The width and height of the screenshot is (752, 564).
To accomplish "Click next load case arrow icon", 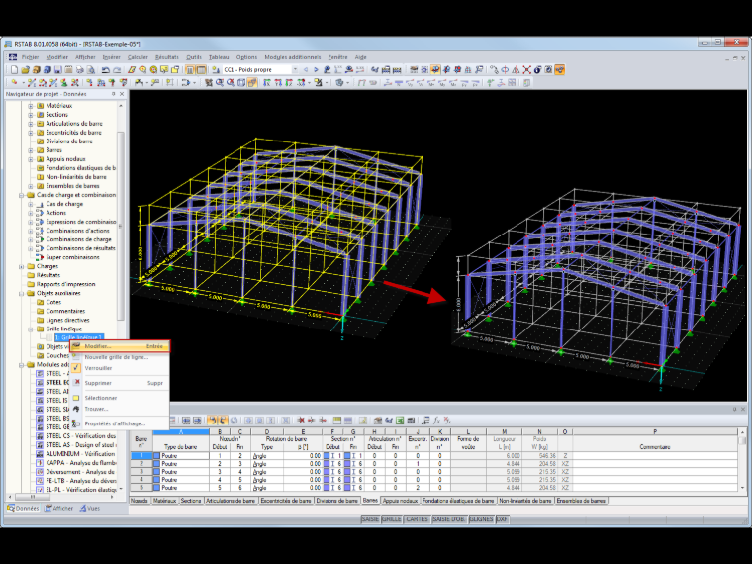I will click(x=316, y=70).
